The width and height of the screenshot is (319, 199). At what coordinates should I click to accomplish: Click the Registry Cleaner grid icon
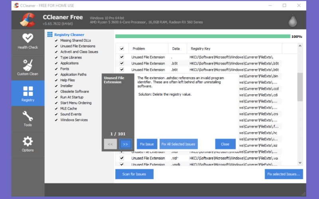point(50,34)
